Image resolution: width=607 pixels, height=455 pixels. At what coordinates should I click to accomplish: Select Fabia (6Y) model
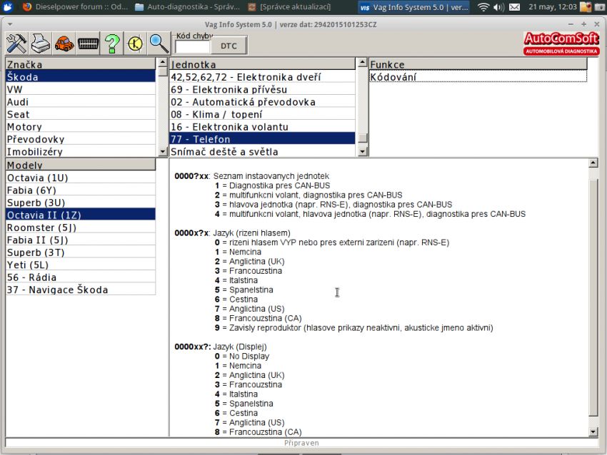coord(81,190)
